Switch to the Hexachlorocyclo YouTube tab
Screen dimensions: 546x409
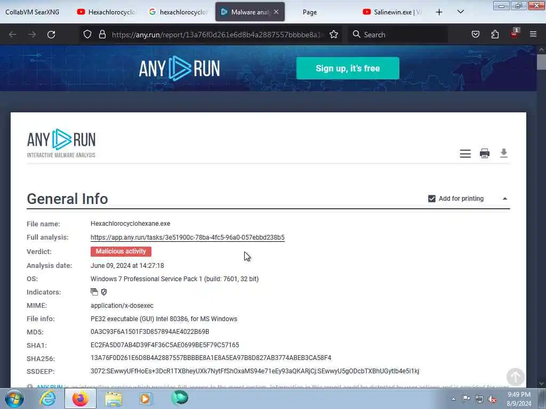pyautogui.click(x=107, y=12)
